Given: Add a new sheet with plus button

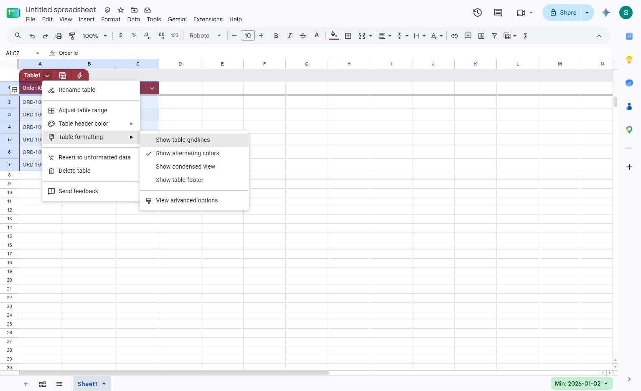Looking at the screenshot, I should pos(26,384).
